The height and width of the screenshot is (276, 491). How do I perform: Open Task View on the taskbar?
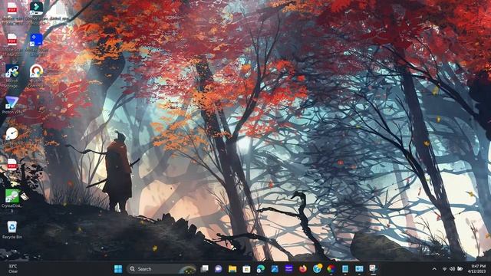tap(205, 269)
